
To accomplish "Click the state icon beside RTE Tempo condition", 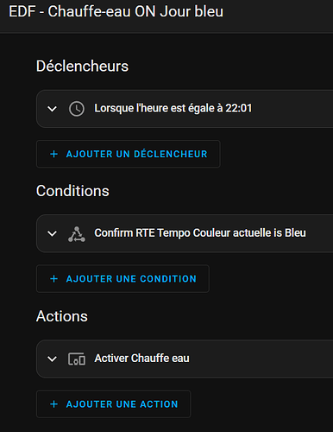I will point(77,234).
